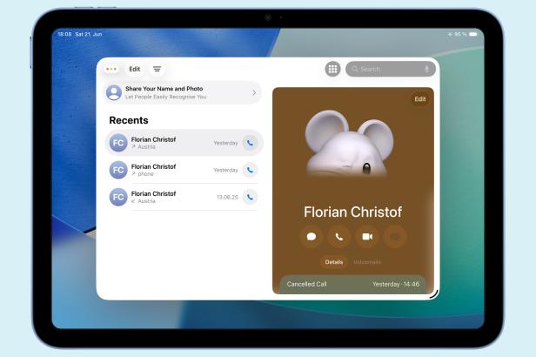Call Florian Christof from first Austria row
This screenshot has width=536, height=357.
coord(250,143)
